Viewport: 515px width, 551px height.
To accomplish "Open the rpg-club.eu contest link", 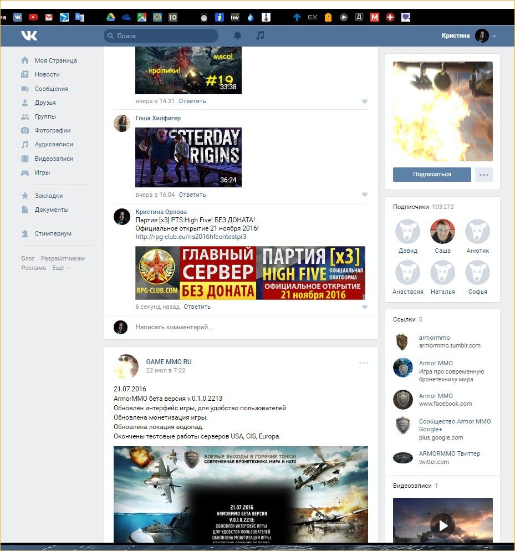I will click(x=191, y=237).
